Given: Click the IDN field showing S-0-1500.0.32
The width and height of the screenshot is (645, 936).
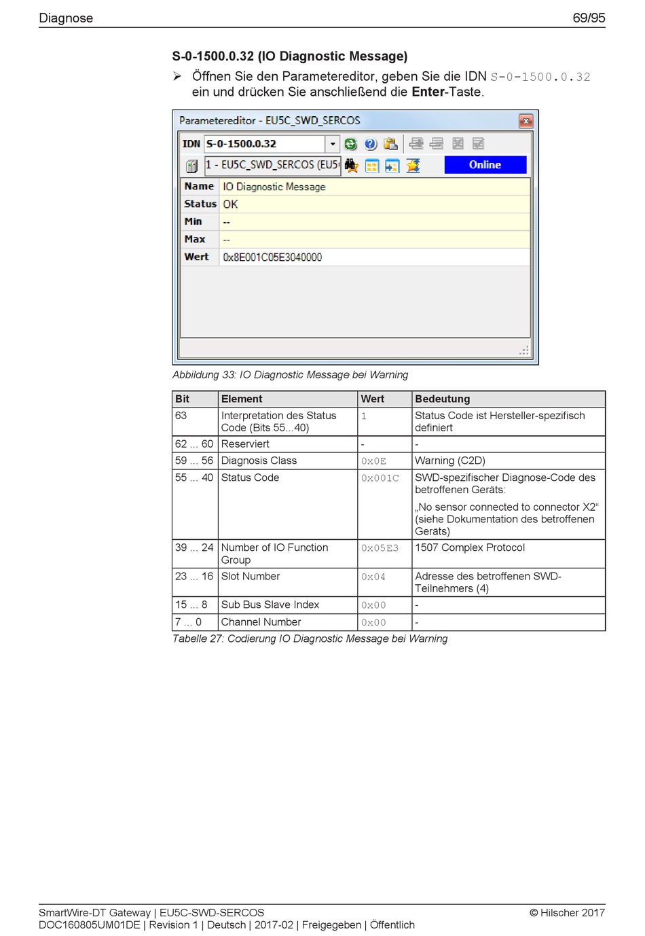Looking at the screenshot, I should (264, 144).
